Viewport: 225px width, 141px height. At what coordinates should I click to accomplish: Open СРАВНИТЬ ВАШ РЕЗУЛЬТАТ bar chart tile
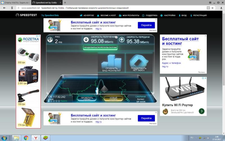(x=111, y=63)
